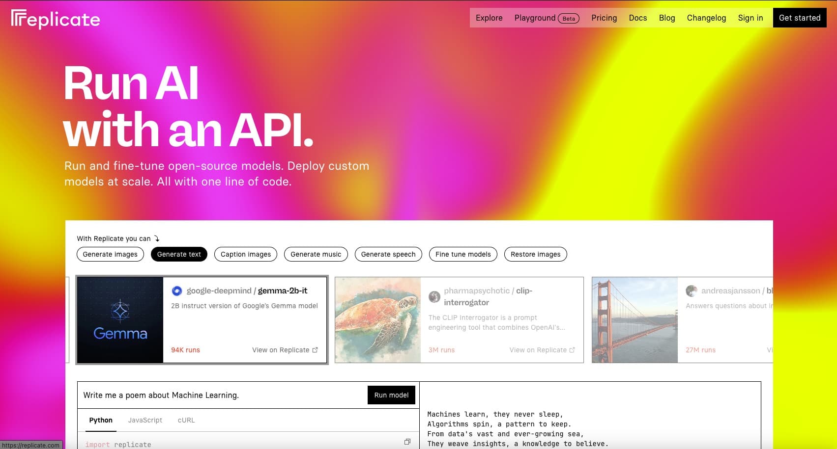The image size is (837, 449).
Task: Click external link icon on gemma-2b-it card
Action: [x=315, y=350]
